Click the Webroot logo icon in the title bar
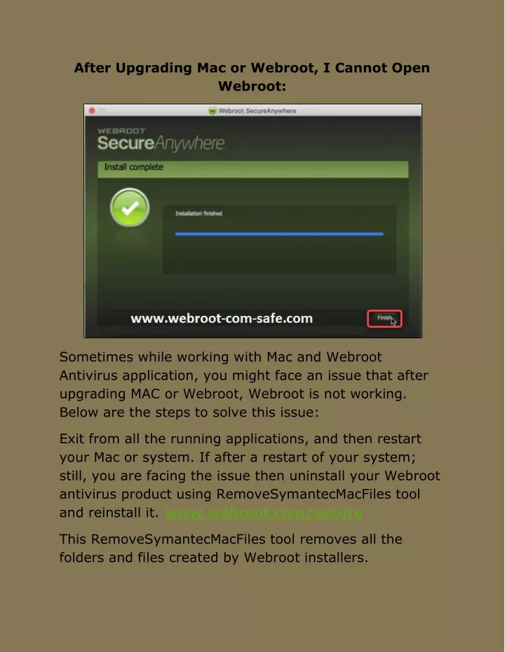 [x=213, y=111]
